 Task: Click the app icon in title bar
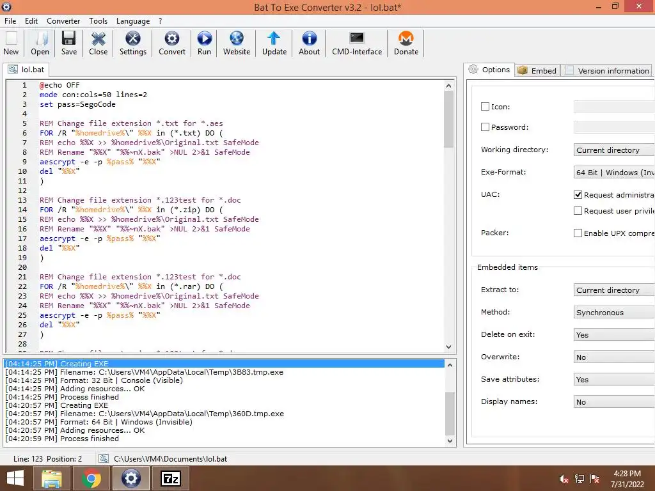tap(6, 6)
